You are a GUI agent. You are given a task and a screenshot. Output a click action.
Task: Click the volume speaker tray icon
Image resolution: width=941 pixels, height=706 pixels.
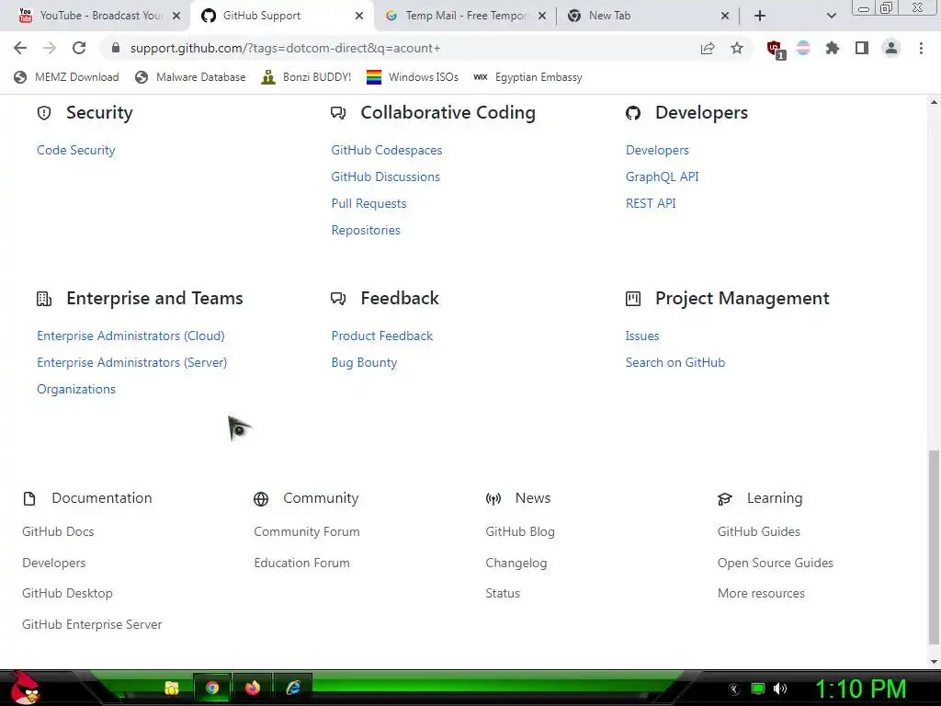[780, 689]
